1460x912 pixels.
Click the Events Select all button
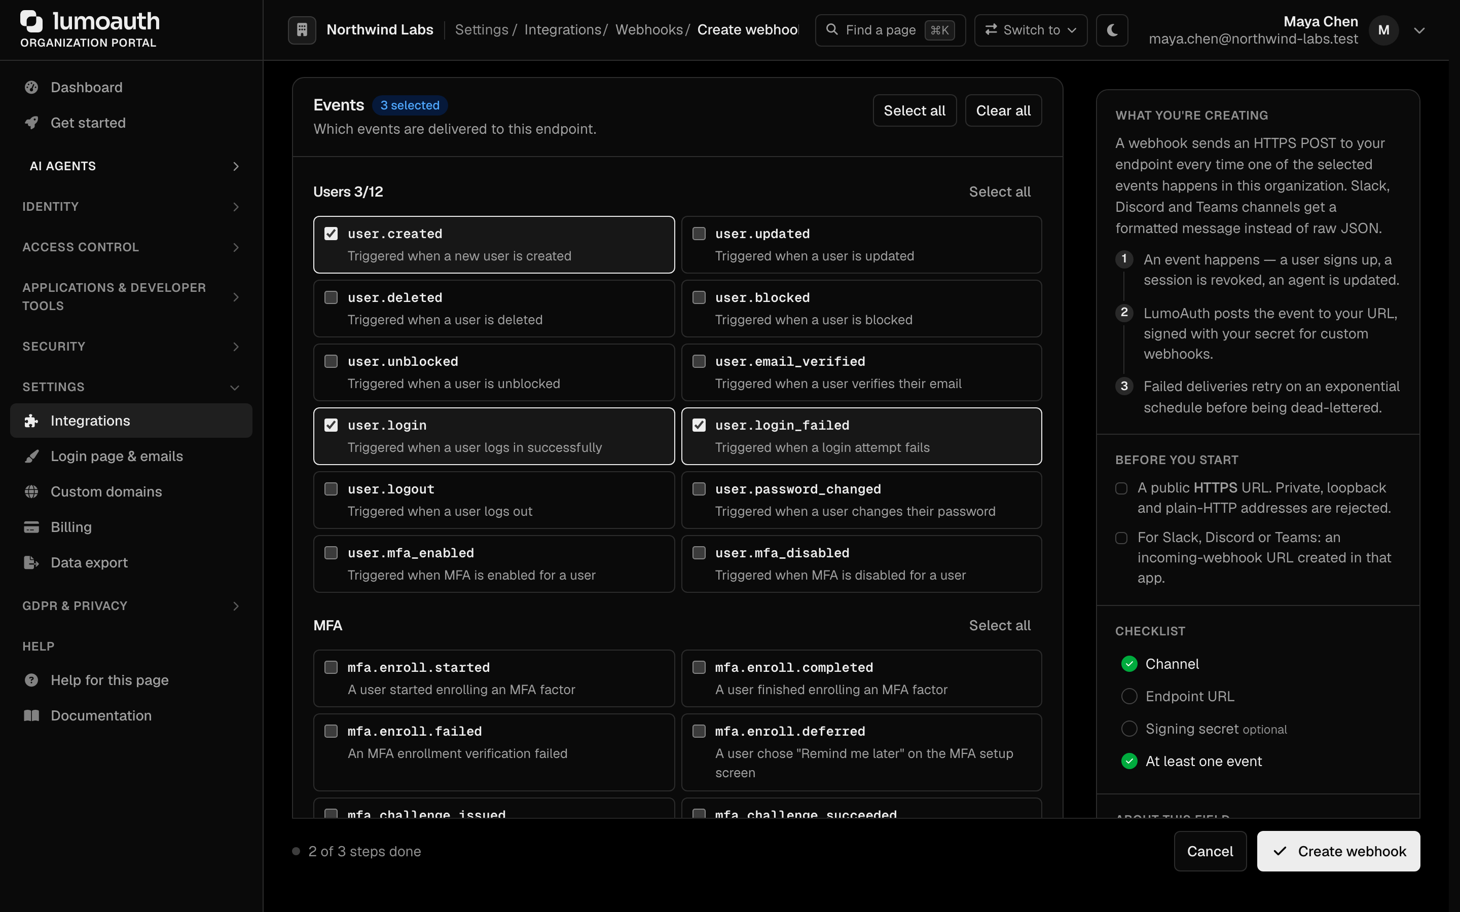point(915,110)
